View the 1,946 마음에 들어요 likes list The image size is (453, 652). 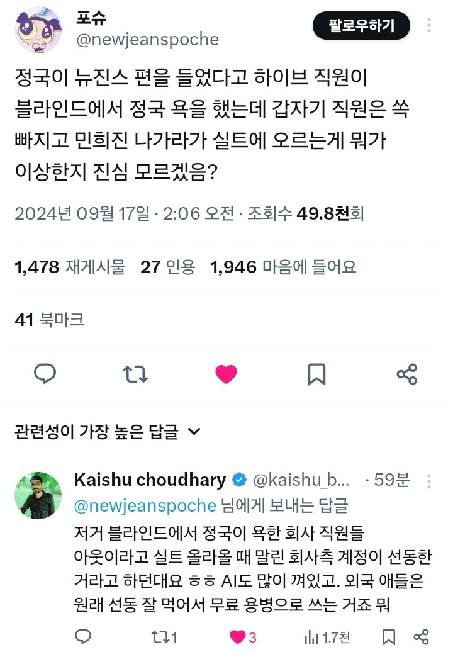pyautogui.click(x=283, y=267)
